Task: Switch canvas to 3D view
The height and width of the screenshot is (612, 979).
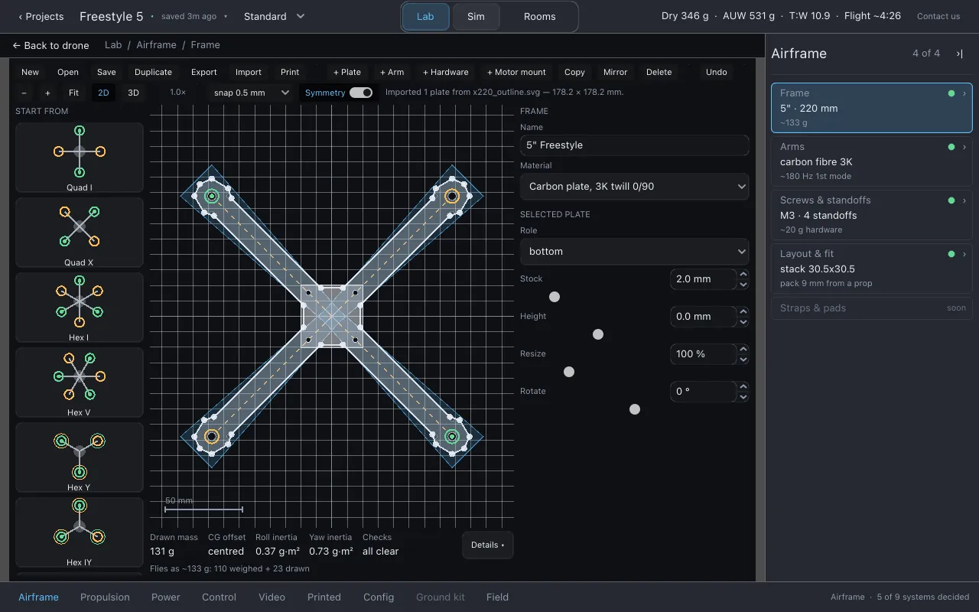Action: click(x=133, y=93)
